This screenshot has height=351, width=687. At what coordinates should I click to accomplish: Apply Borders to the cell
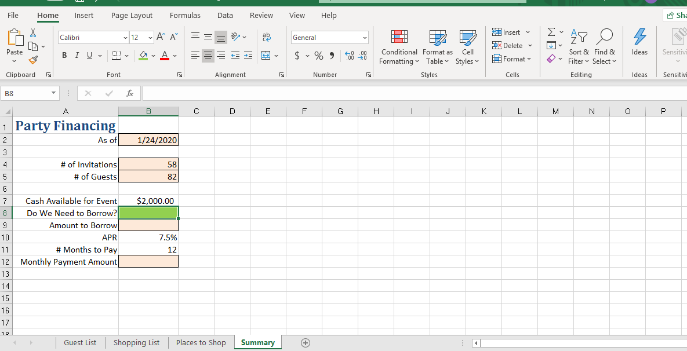point(116,56)
